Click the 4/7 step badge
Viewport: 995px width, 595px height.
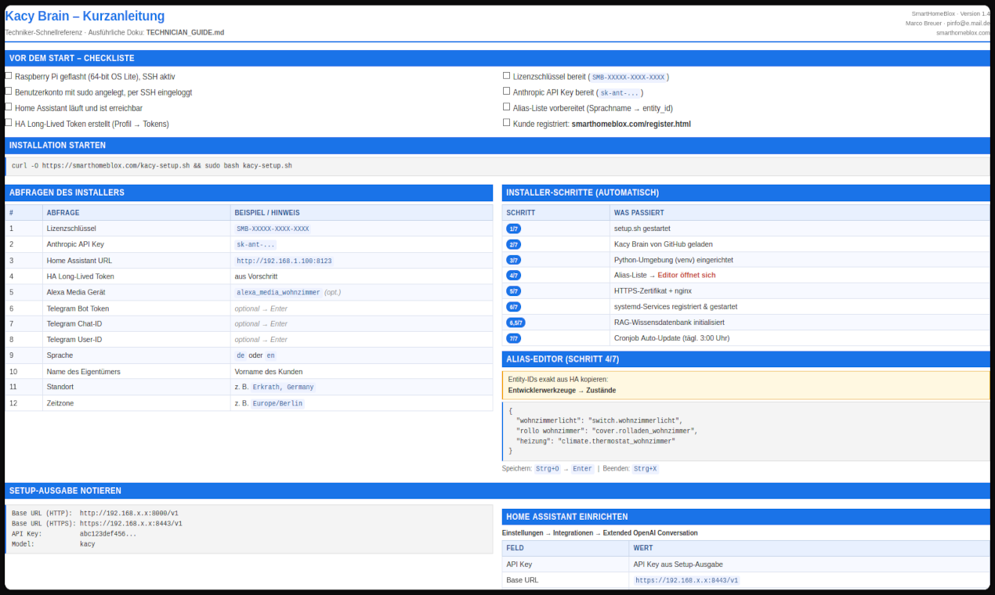pos(514,276)
